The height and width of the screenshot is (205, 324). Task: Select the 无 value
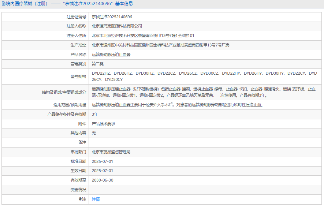coord(94,133)
